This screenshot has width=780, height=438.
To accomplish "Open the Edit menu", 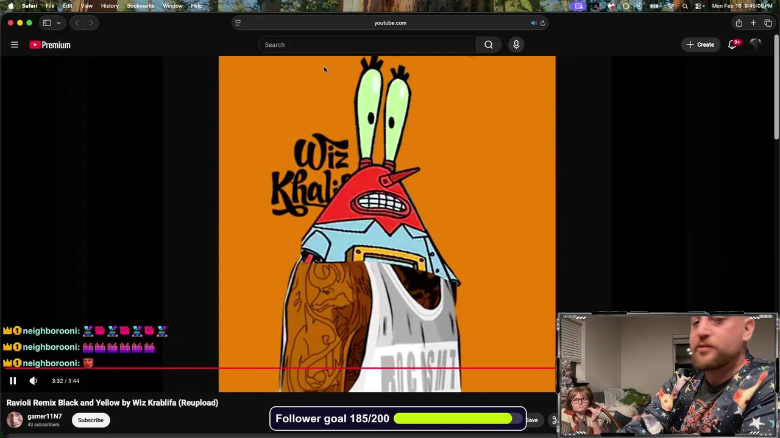I will point(68,6).
